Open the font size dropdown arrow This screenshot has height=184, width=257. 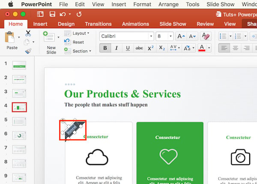click(x=170, y=36)
